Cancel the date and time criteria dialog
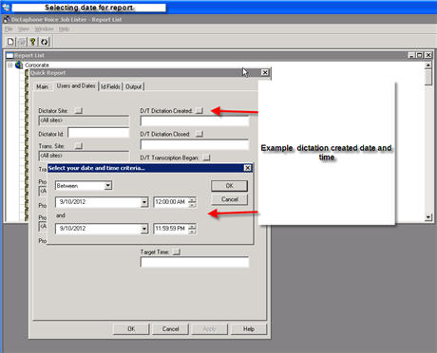This screenshot has height=353, width=437. pyautogui.click(x=229, y=199)
